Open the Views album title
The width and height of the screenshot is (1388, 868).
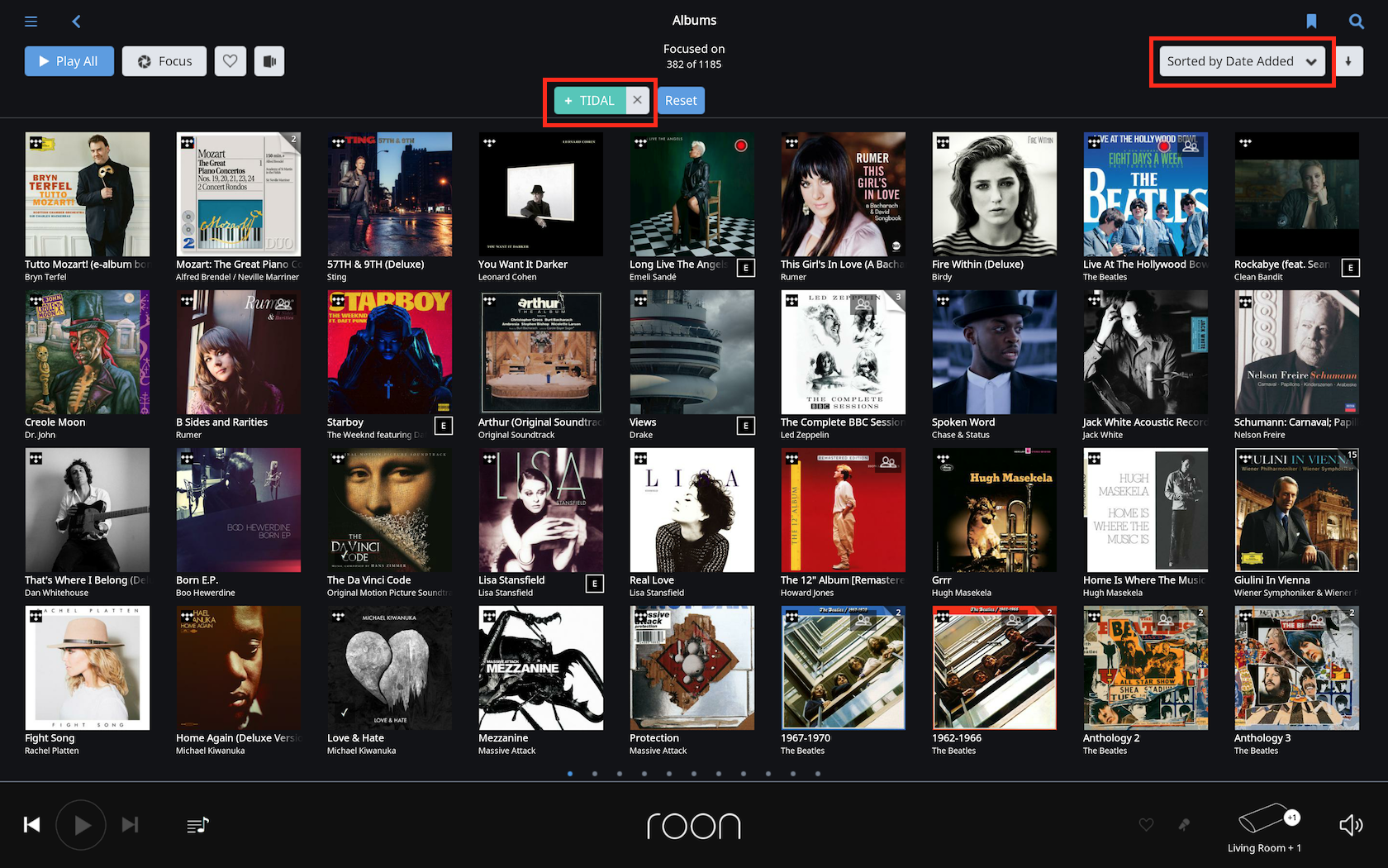coord(643,422)
